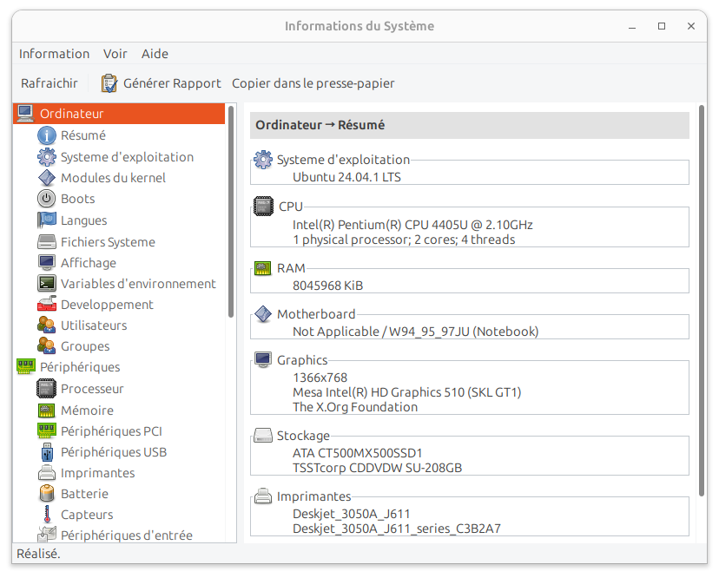
Task: Open the Langues flag icon
Action: coord(47,220)
